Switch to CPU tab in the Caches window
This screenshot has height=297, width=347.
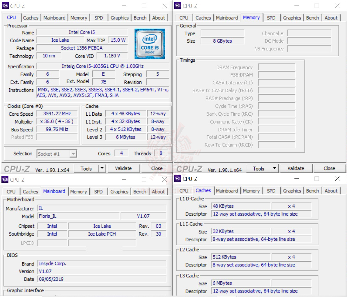[184, 191]
